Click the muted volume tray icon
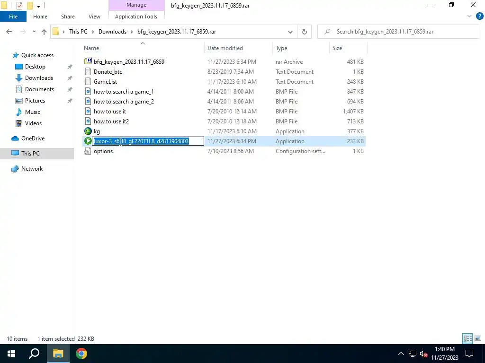The width and height of the screenshot is (485, 363). pos(423,354)
